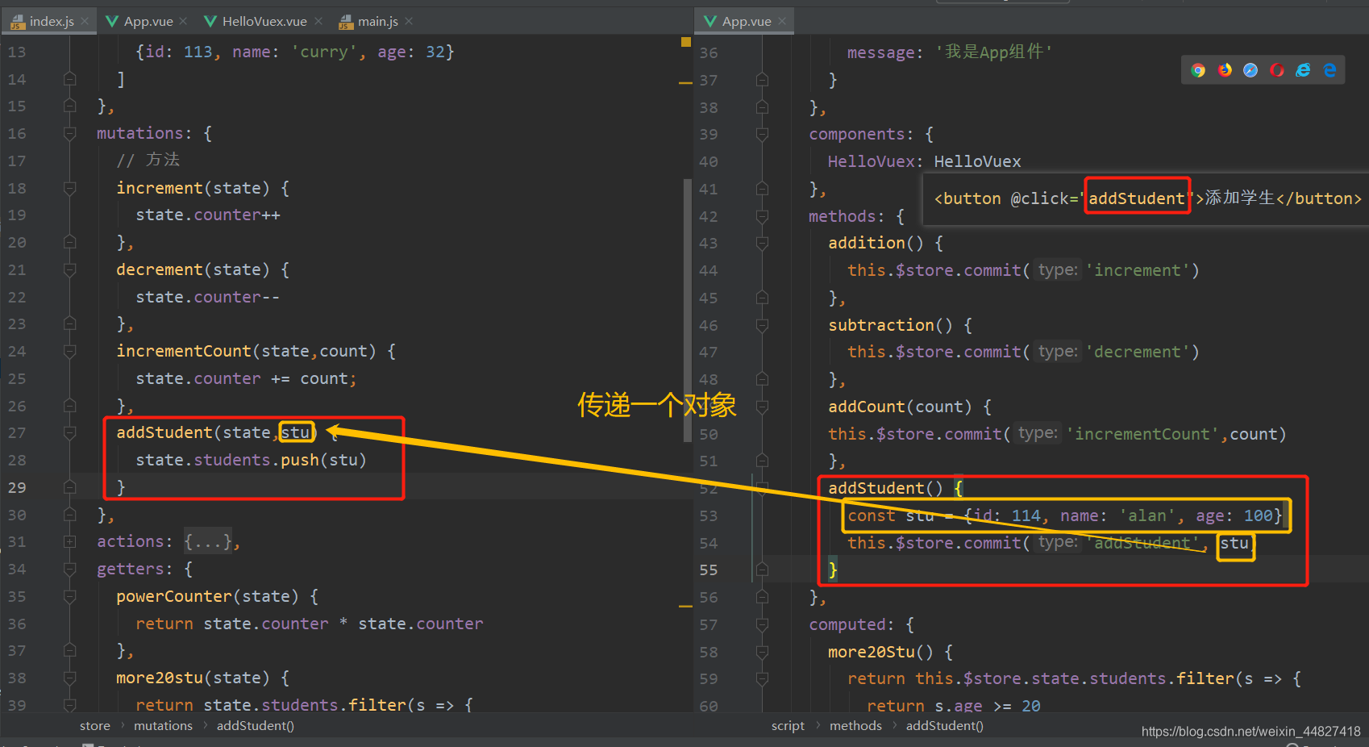Viewport: 1369px width, 747px height.
Task: Open in Internet Explorer browser icon
Action: point(1303,70)
